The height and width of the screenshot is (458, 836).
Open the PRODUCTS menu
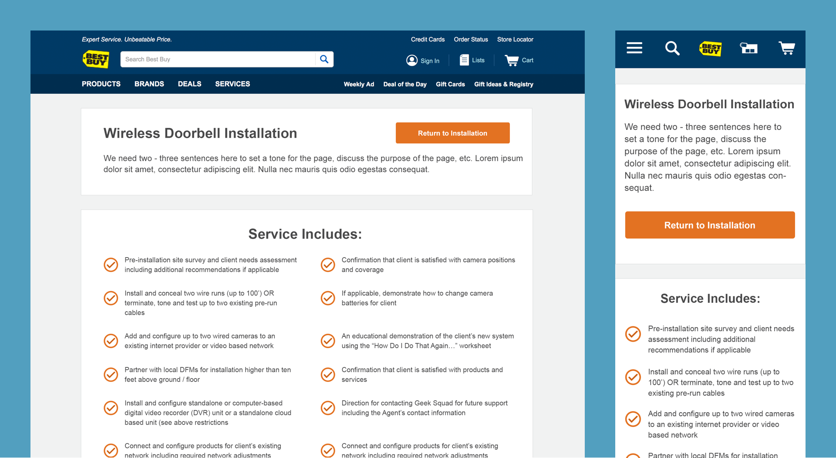coord(101,84)
